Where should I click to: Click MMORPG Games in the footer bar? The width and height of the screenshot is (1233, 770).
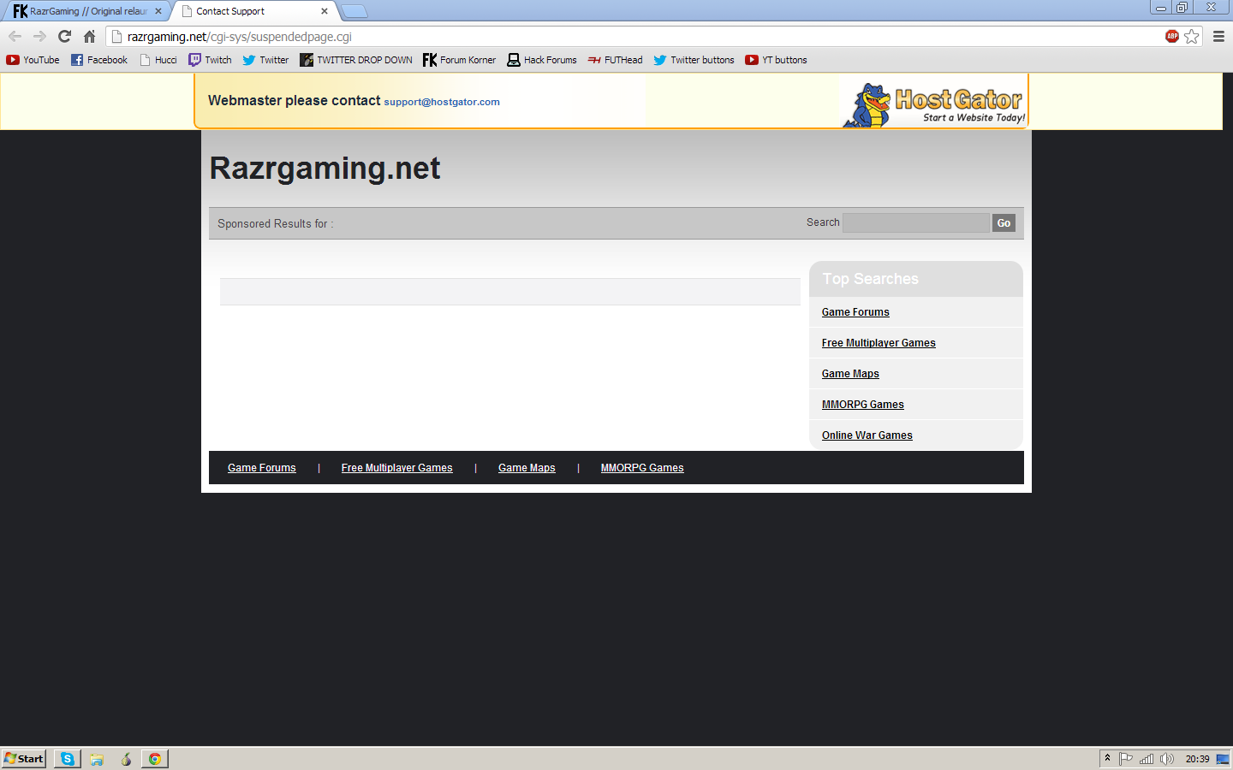pos(642,468)
